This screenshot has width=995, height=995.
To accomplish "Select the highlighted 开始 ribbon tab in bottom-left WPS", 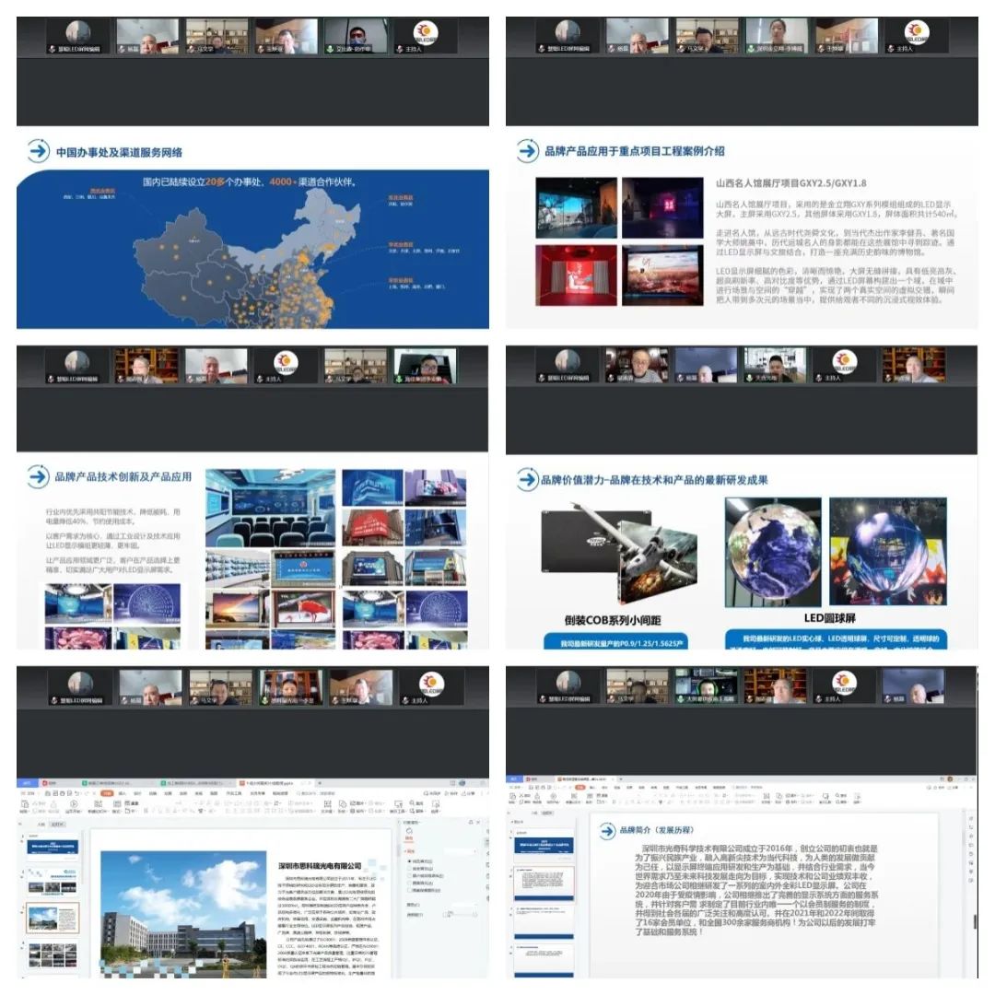I will point(107,792).
